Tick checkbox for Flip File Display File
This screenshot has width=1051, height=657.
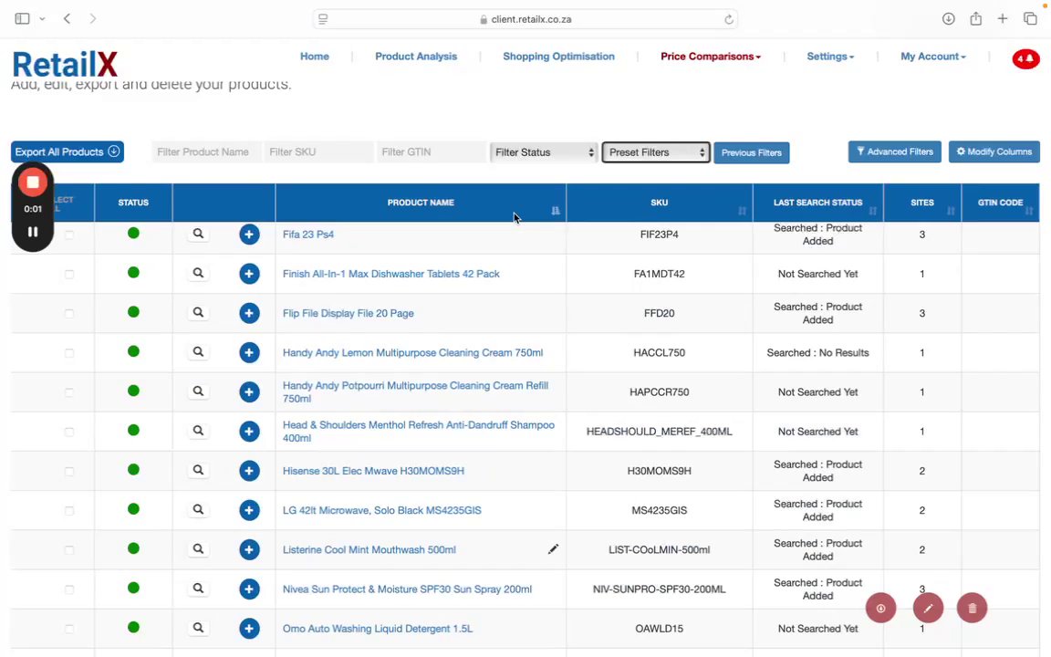pos(69,314)
